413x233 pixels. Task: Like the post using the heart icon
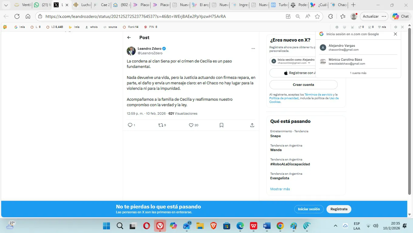click(x=191, y=125)
